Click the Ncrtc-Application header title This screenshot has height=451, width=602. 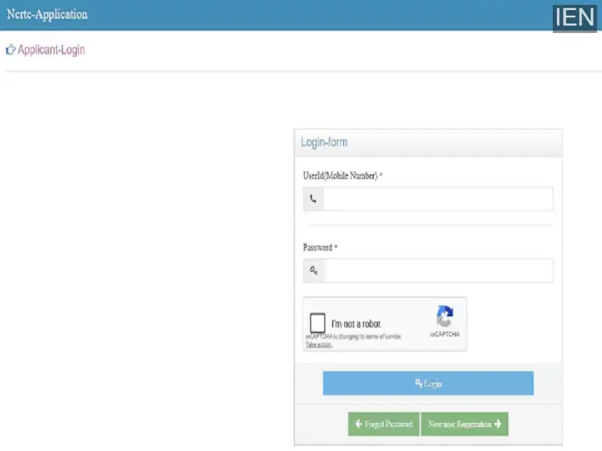47,14
